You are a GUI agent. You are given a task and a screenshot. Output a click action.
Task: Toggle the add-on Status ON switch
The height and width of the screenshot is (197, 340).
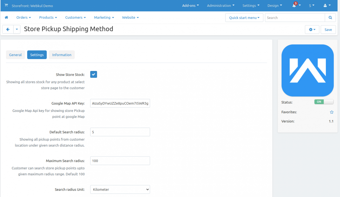[x=324, y=102]
